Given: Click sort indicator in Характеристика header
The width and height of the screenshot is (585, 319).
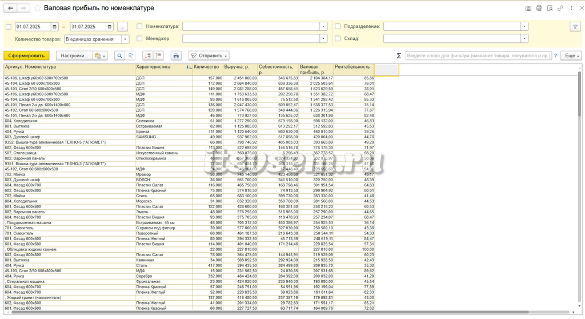Looking at the screenshot, I should coord(189,67).
